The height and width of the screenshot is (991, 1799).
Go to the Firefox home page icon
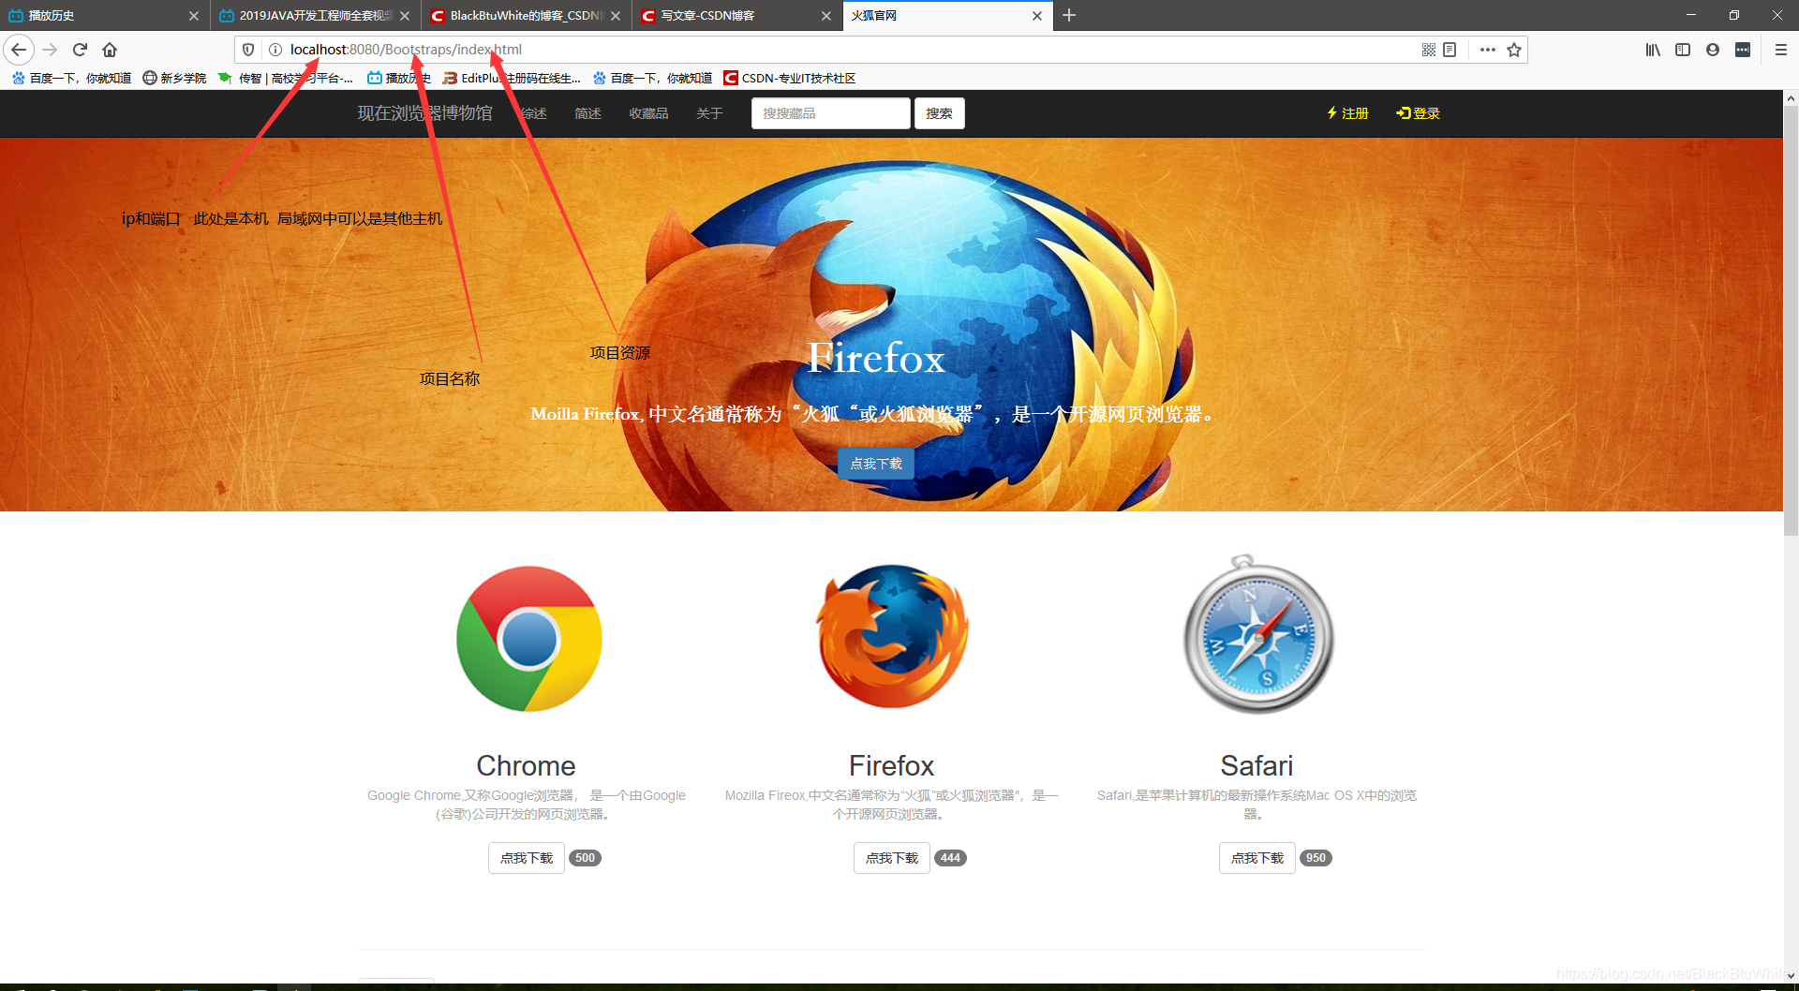110,50
